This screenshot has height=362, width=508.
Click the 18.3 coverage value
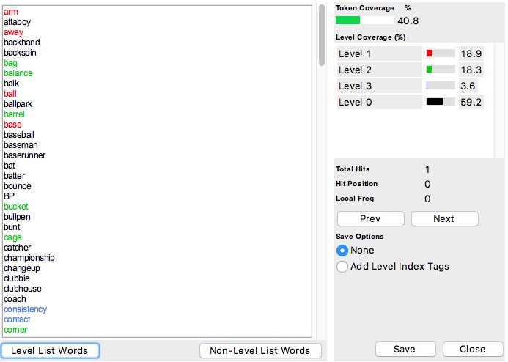click(x=471, y=70)
